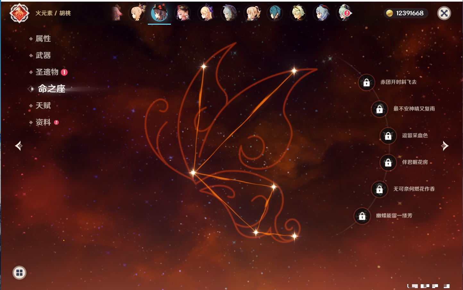Choose the pale green-blond character with gold headpiece

point(298,13)
